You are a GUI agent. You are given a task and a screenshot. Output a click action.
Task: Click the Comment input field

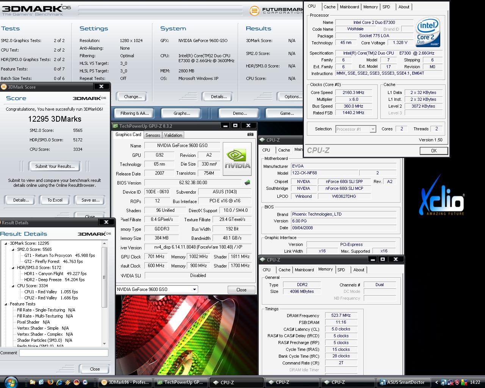pos(64,353)
